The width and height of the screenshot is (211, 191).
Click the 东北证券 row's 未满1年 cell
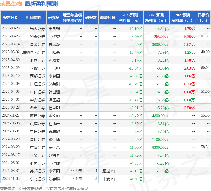[109, 179]
